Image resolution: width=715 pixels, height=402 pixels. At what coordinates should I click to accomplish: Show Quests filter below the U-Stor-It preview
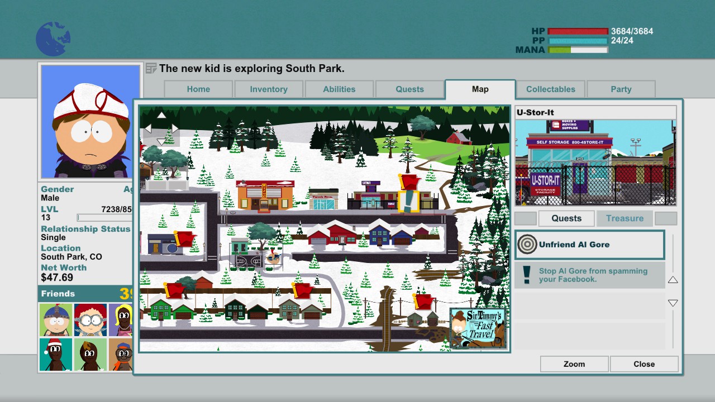tap(566, 218)
